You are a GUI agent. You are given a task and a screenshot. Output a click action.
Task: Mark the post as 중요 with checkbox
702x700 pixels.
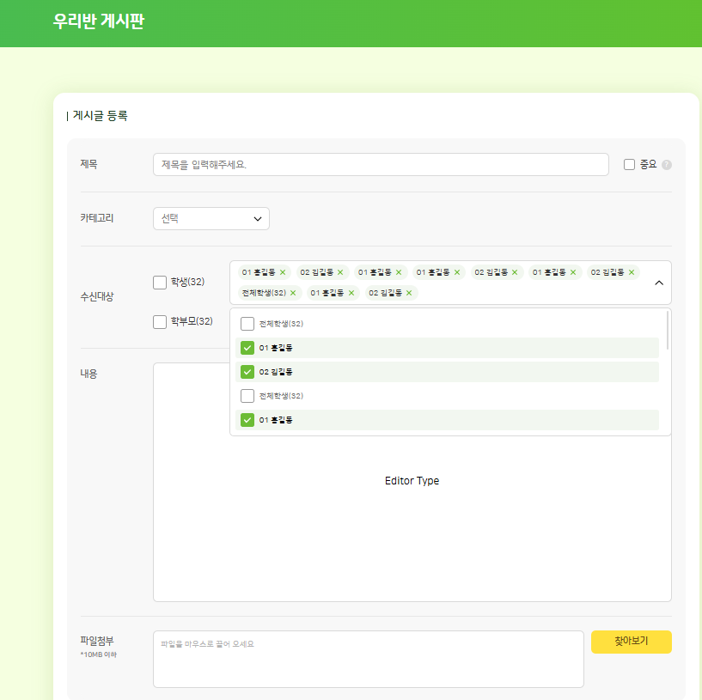point(629,165)
